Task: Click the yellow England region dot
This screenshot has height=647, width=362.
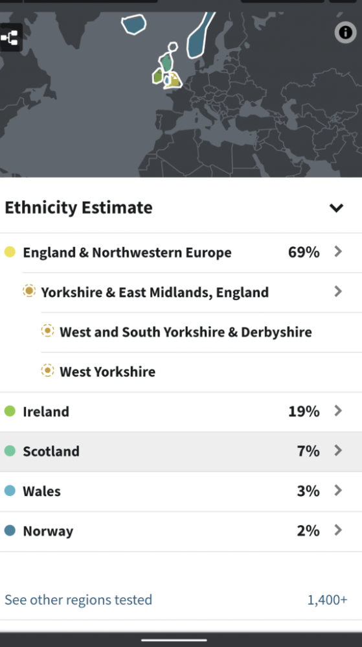Action: 10,252
